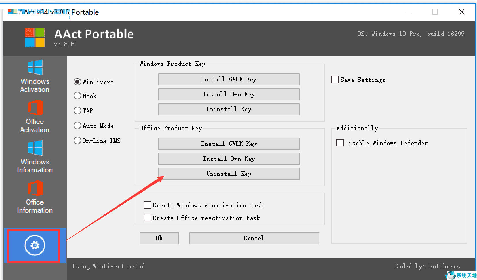This screenshot has height=280, width=477.
Task: Choose the TAP method radio button
Action: 77,111
